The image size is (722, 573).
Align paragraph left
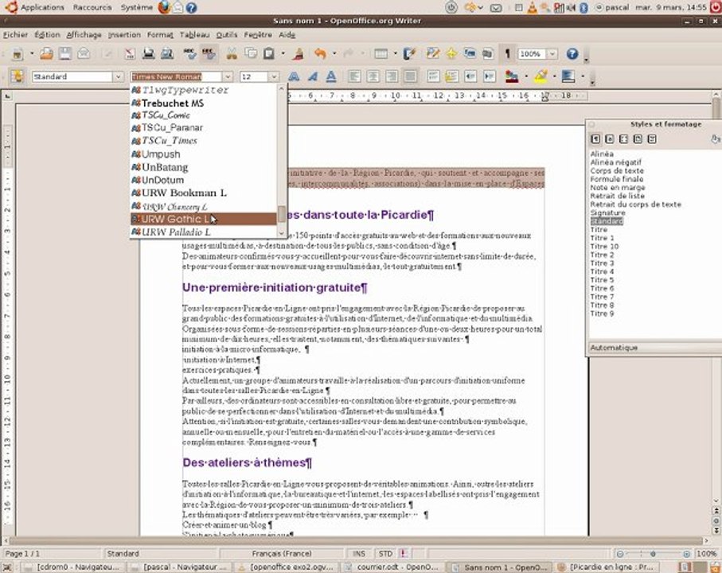point(354,76)
